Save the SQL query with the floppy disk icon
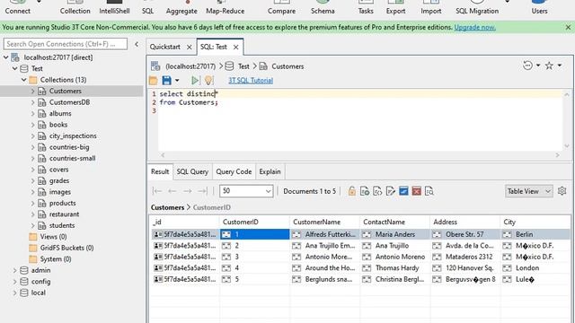Viewport: 575px width, 323px height. coord(166,80)
